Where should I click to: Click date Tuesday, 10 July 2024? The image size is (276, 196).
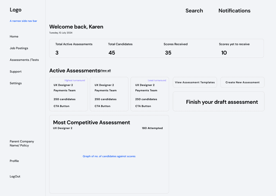(x=61, y=33)
